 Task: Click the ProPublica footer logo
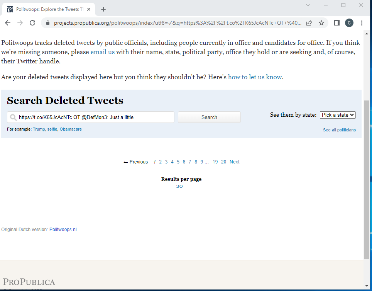pyautogui.click(x=29, y=282)
